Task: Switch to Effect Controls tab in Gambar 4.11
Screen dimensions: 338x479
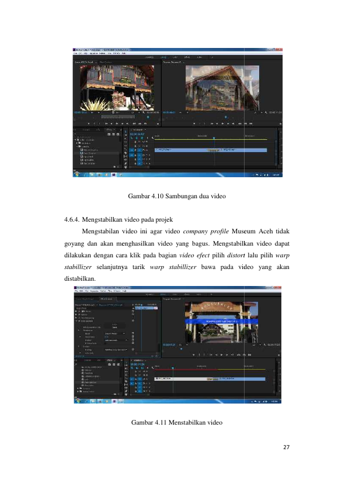Action: (x=106, y=299)
